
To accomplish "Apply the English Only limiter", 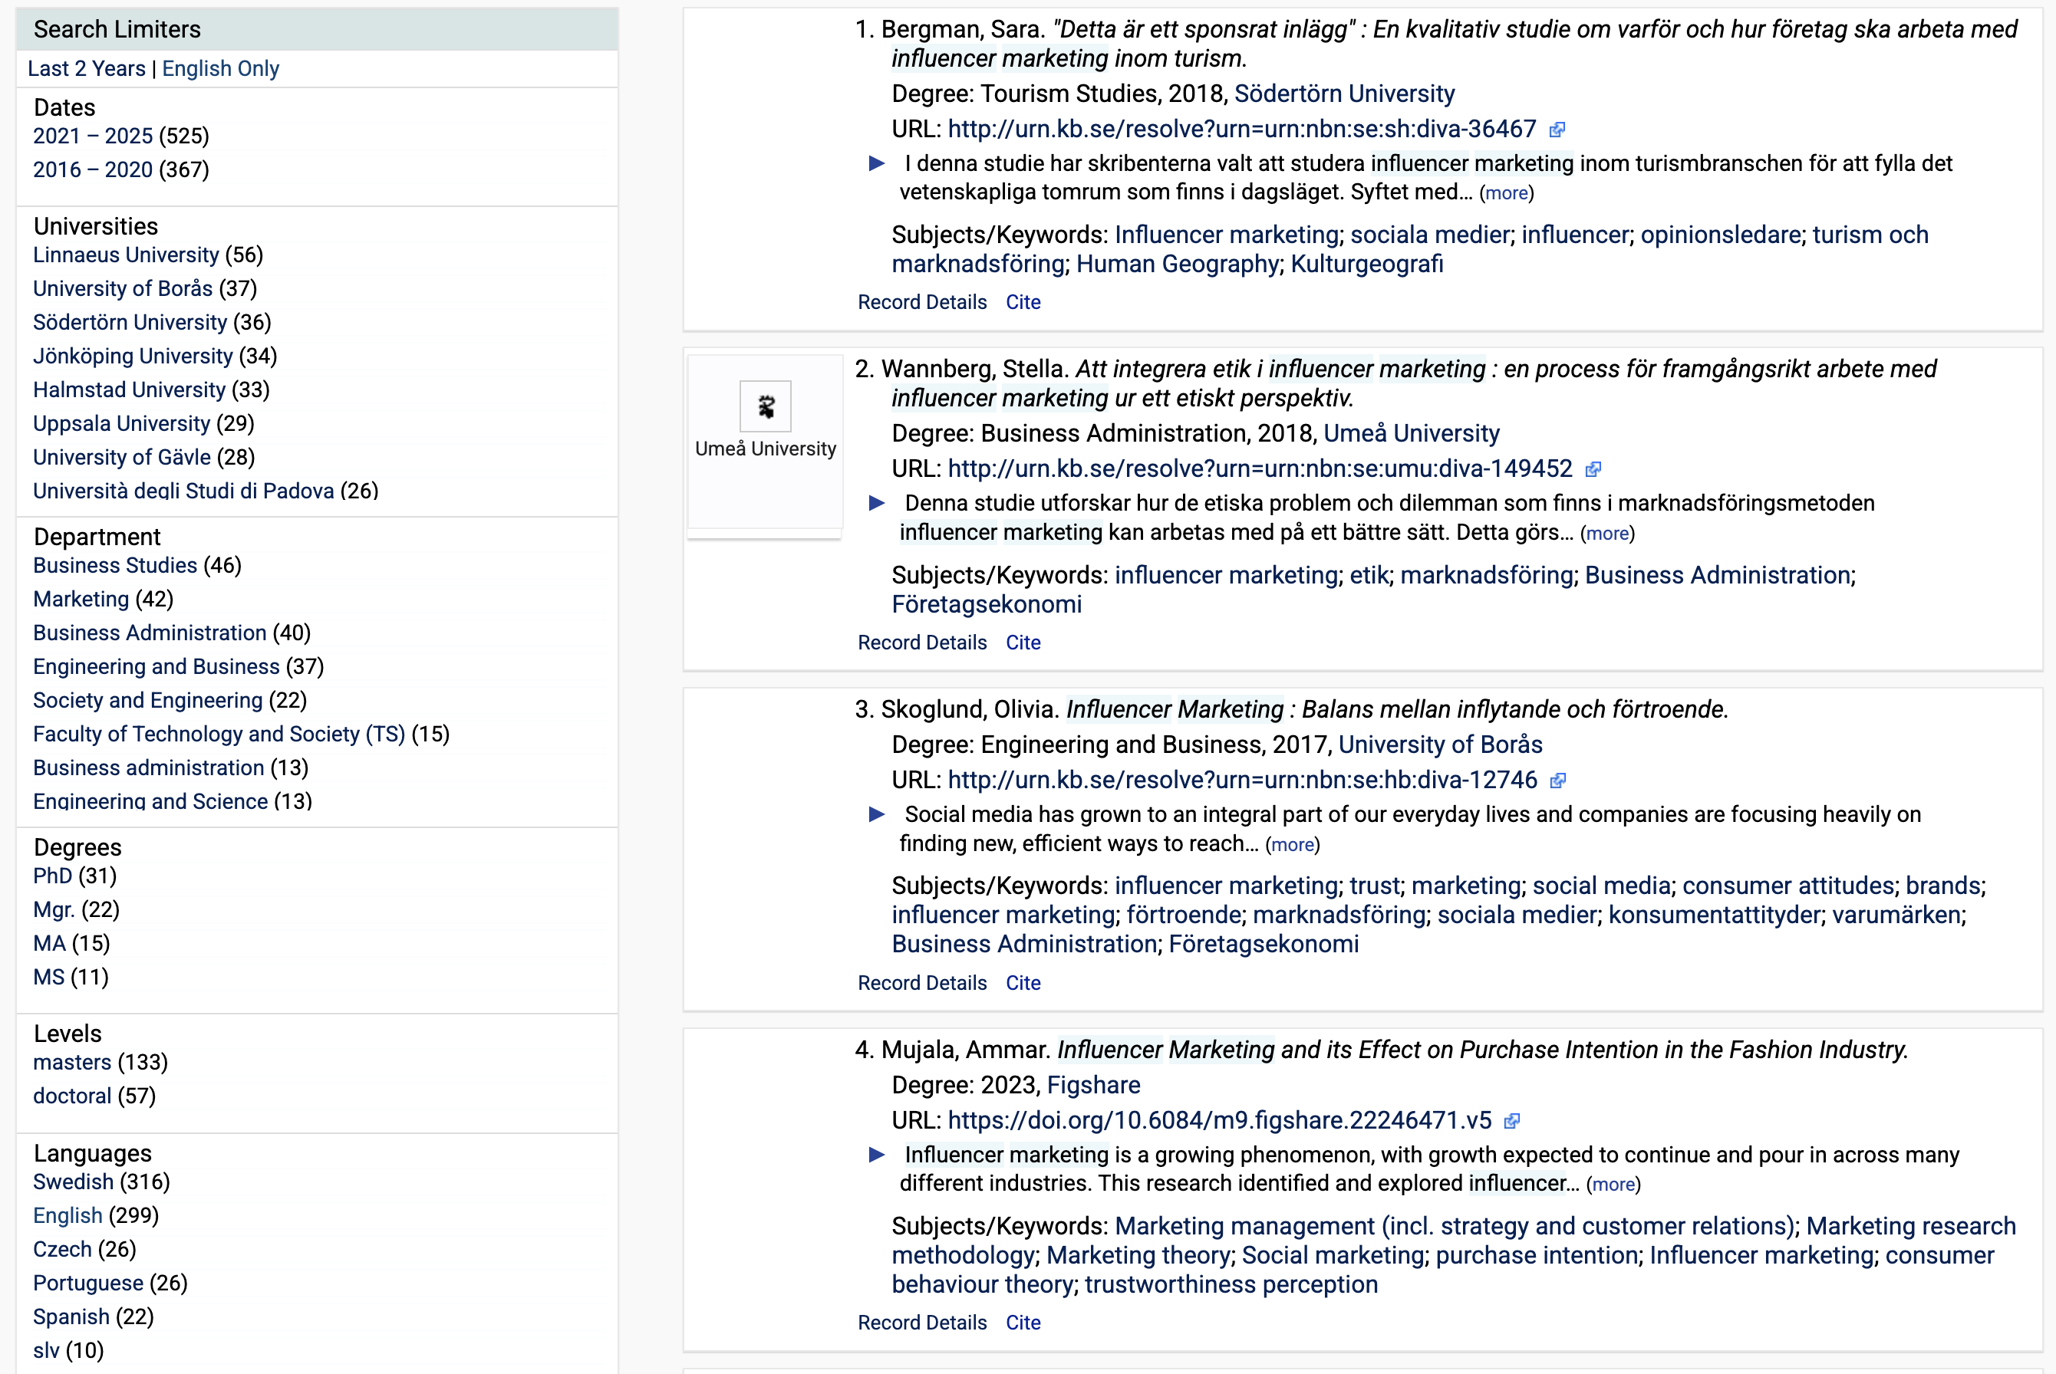I will click(220, 68).
